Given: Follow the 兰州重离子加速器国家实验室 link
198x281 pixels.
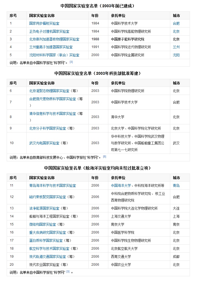Looking at the screenshot, I should [x=51, y=47].
